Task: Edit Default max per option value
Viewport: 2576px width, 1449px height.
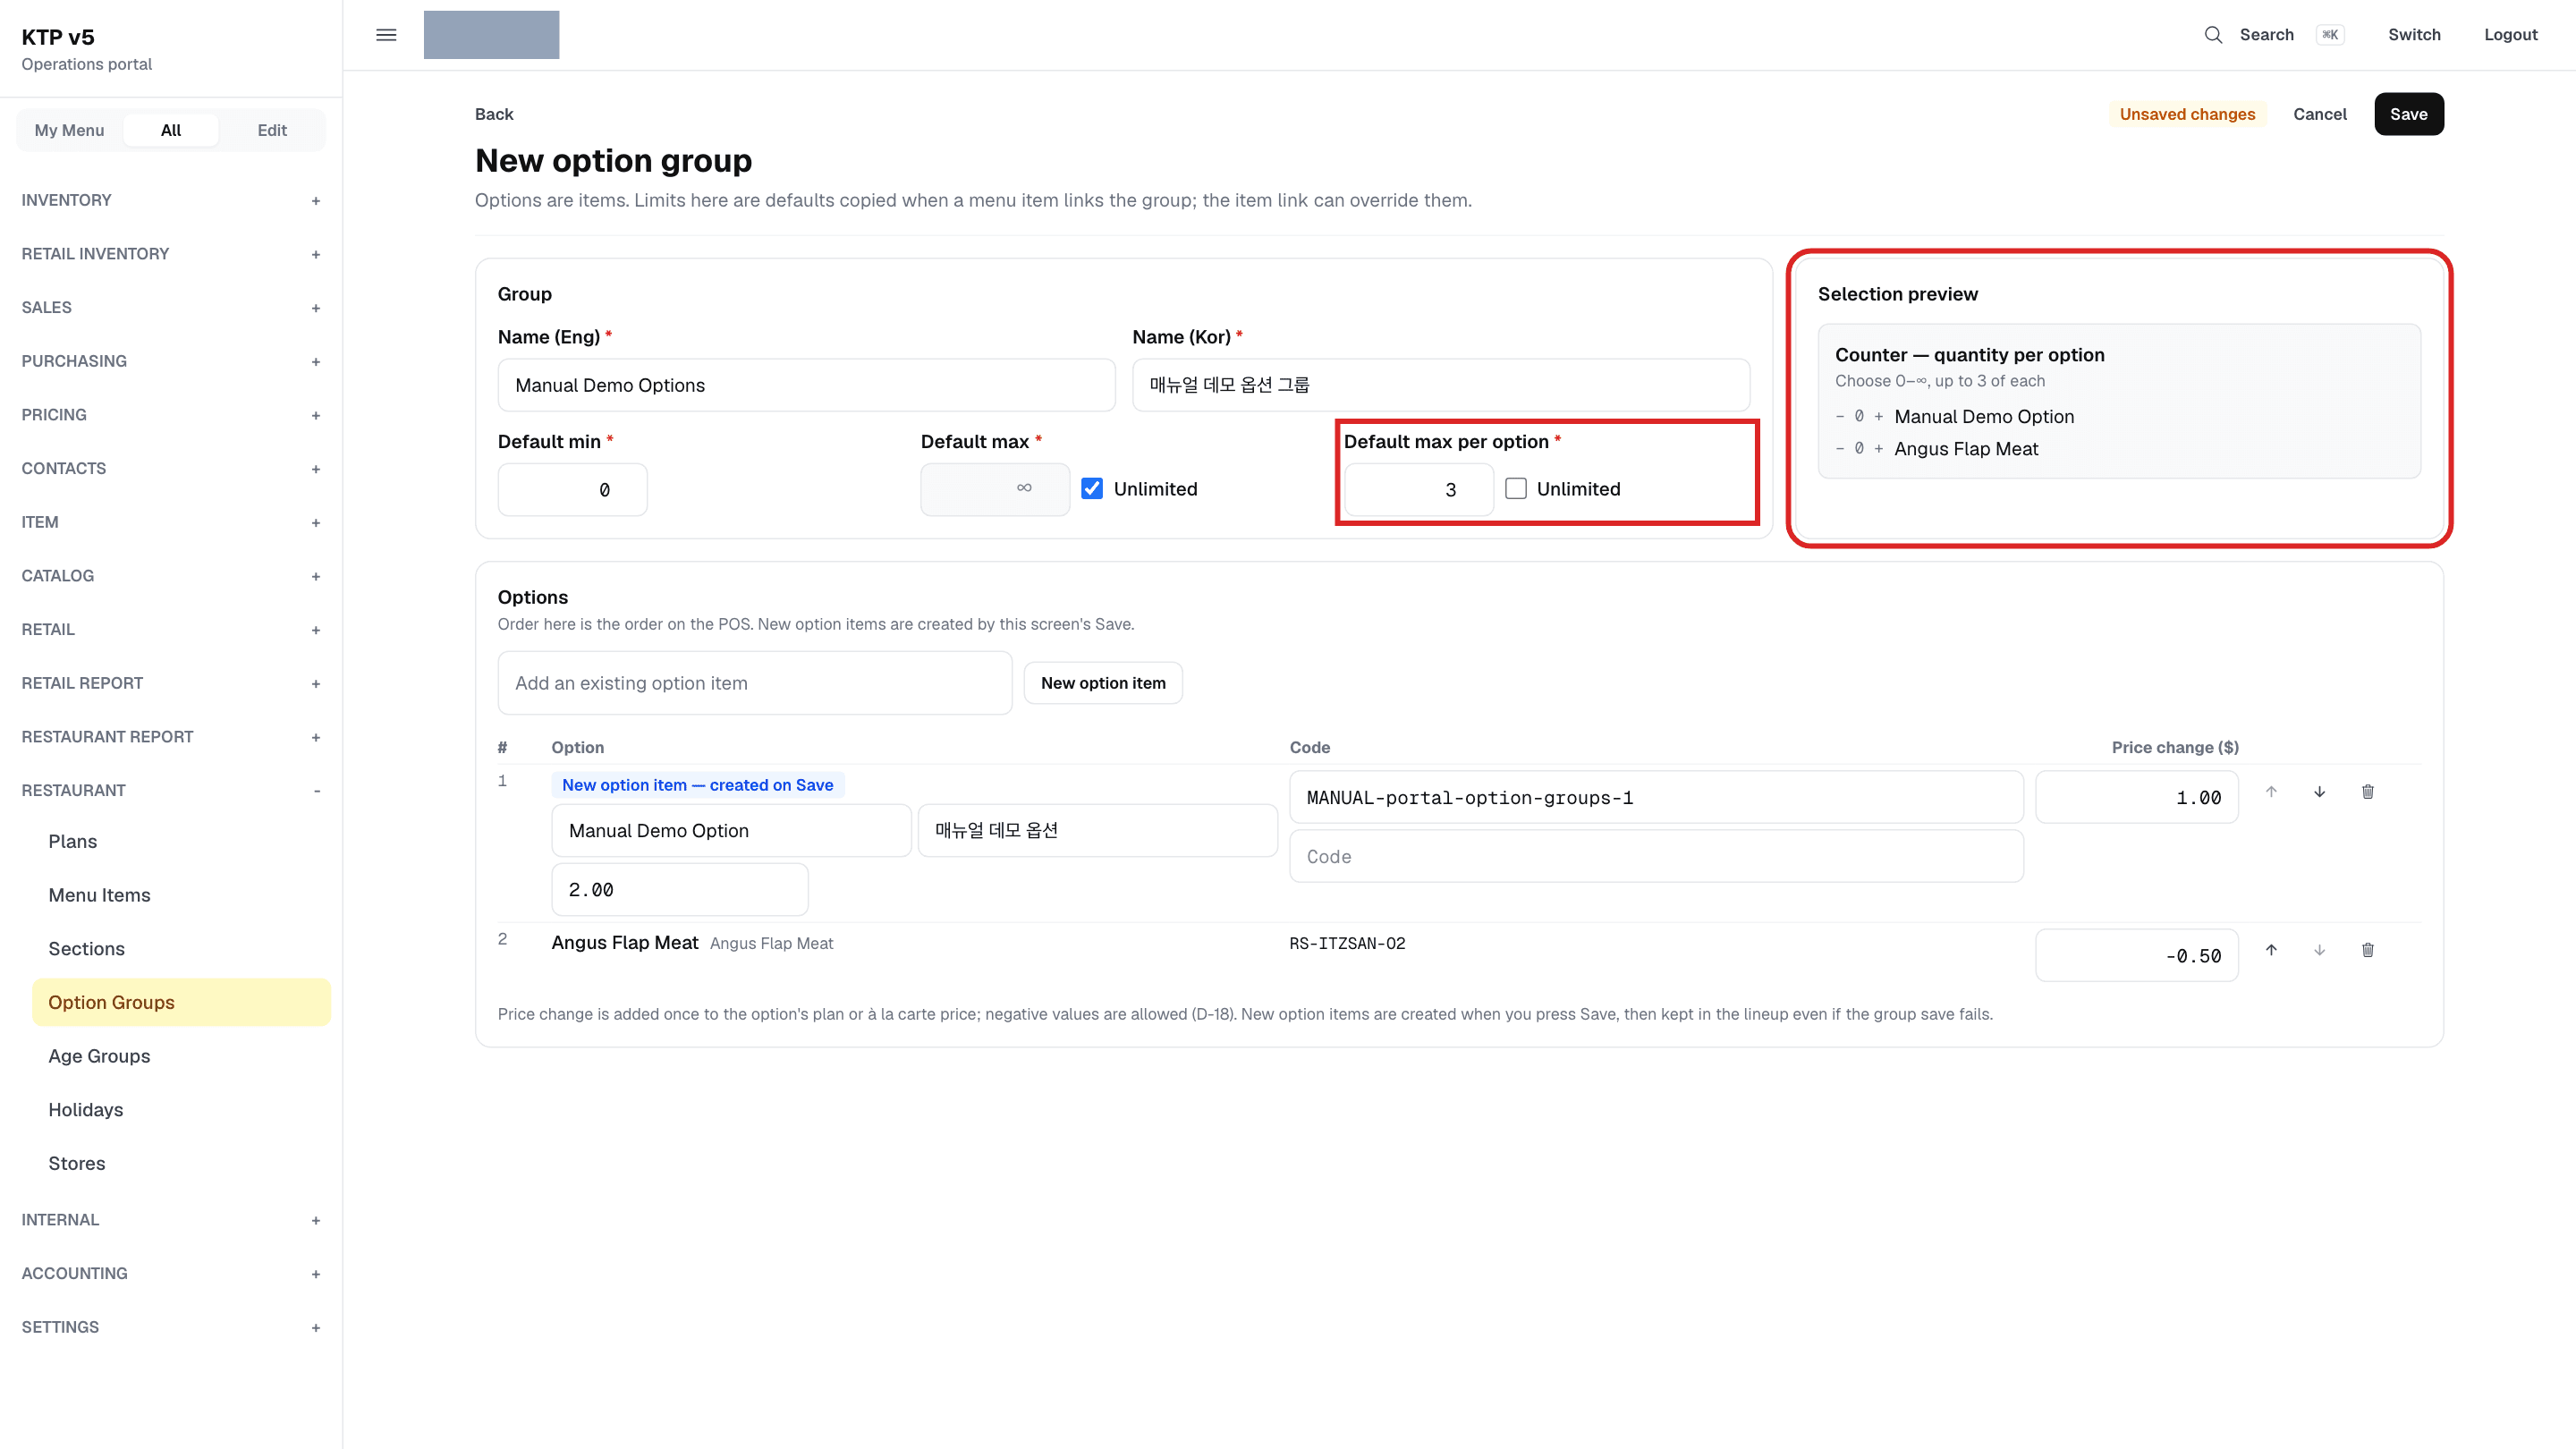Action: point(1418,490)
